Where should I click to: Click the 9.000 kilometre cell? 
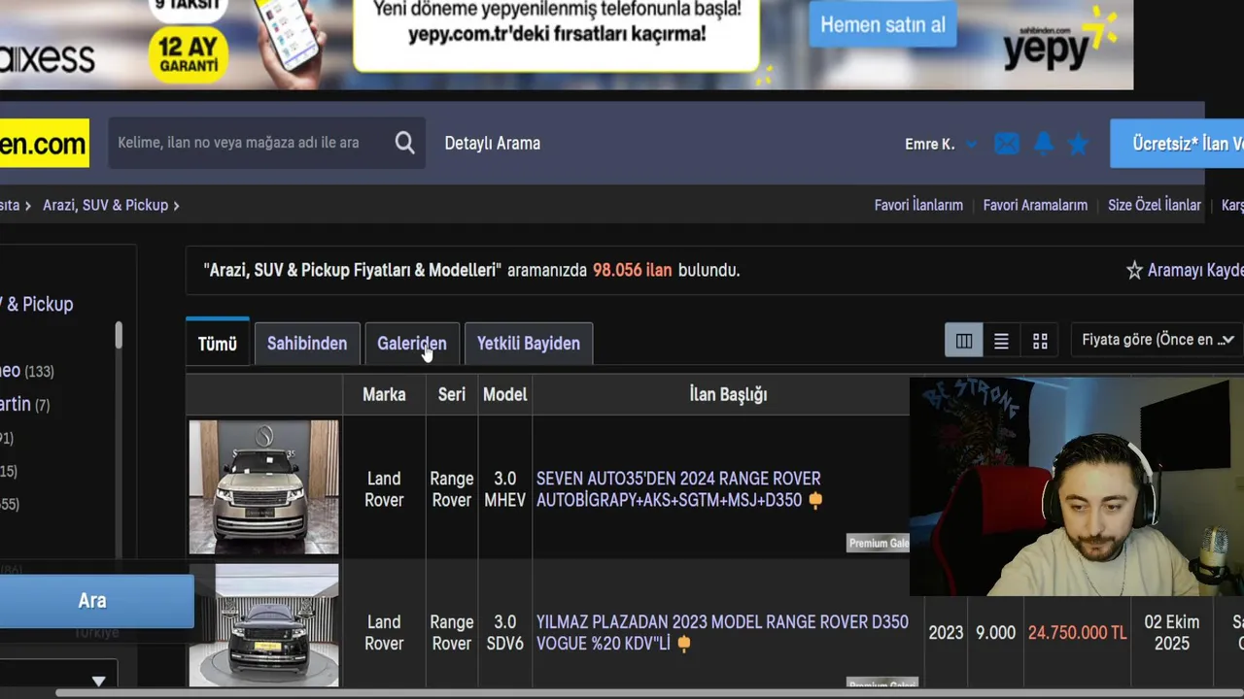point(995,633)
